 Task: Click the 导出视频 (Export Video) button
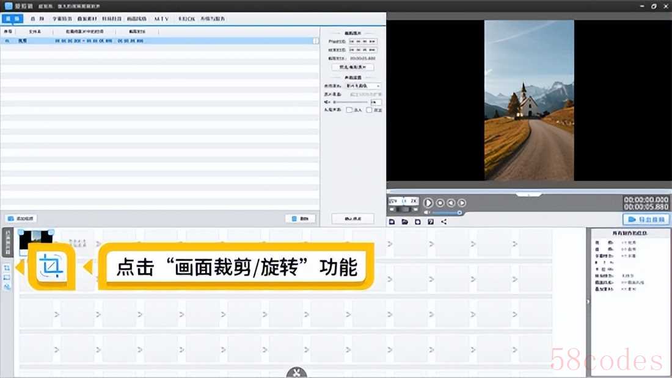pyautogui.click(x=646, y=219)
